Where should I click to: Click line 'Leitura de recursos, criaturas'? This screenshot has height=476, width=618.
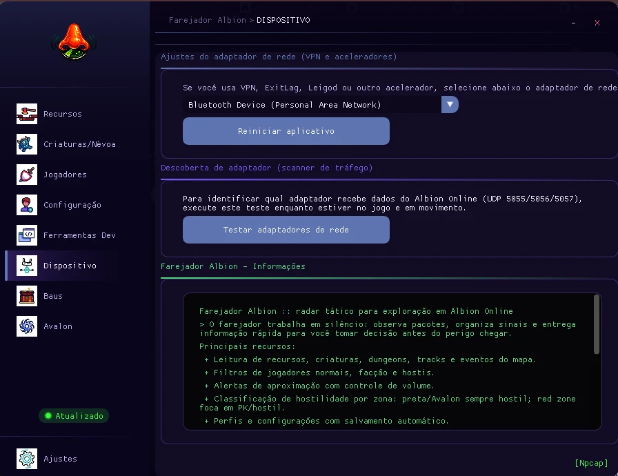370,359
